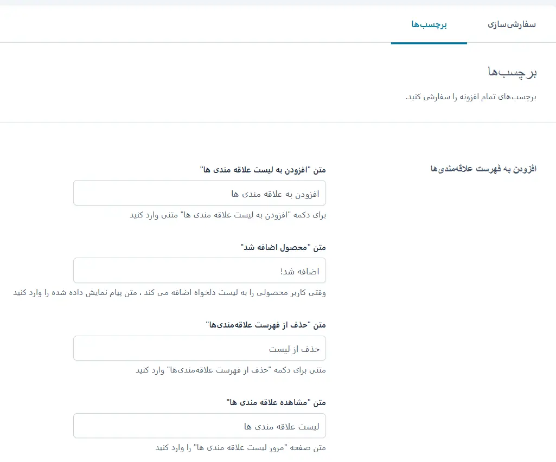The image size is (556, 462).
Task: Focus the حذف از لیست input box
Action: (200, 349)
